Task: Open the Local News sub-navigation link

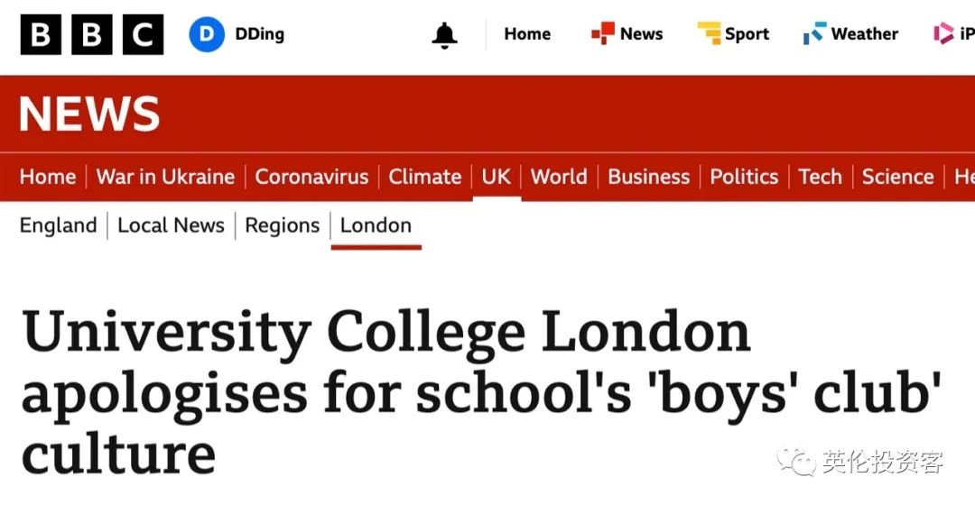Action: (171, 225)
